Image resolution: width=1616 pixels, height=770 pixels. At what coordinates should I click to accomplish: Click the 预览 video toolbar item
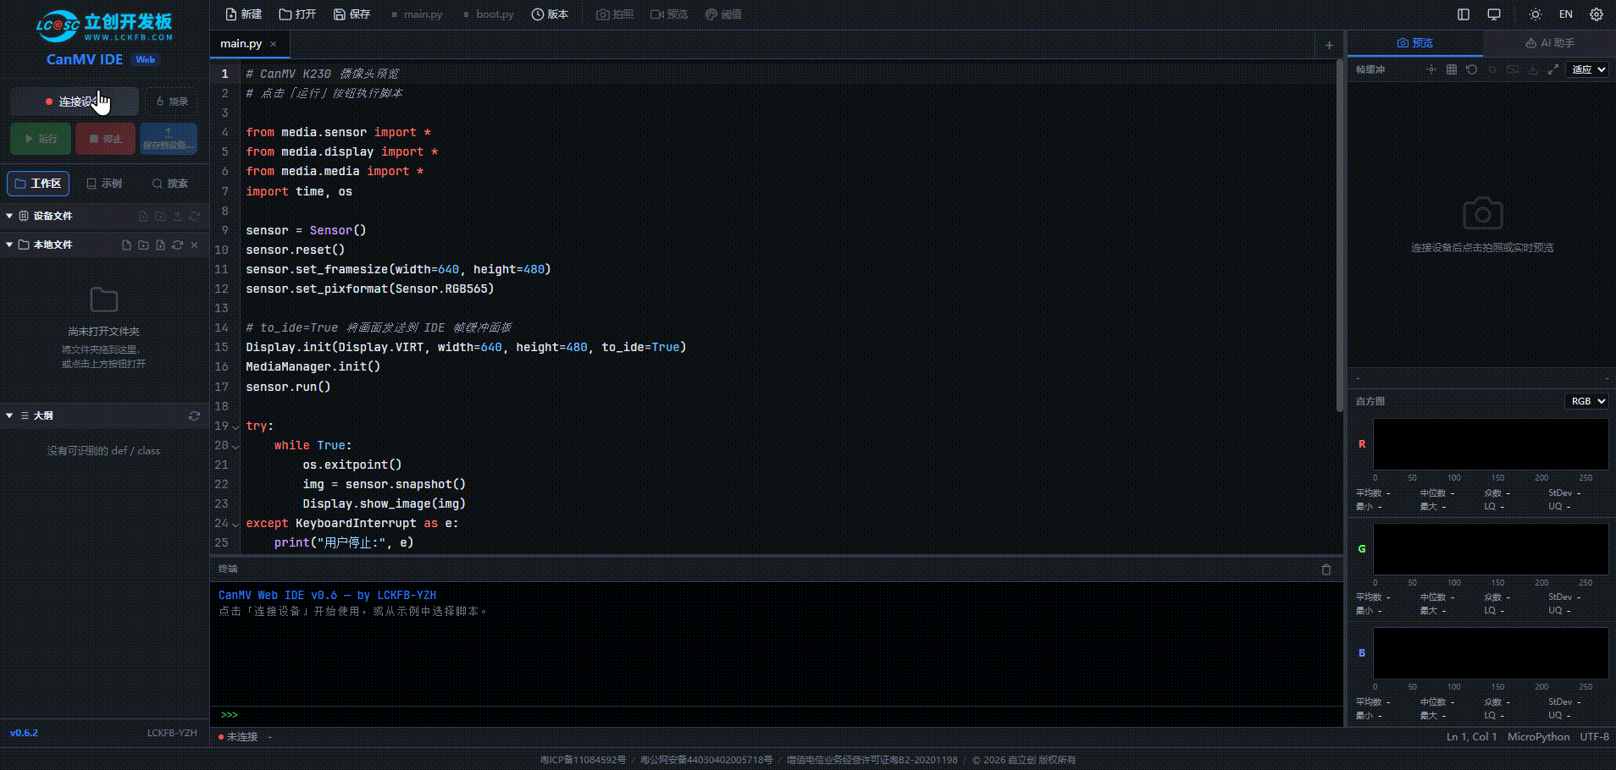pyautogui.click(x=669, y=14)
